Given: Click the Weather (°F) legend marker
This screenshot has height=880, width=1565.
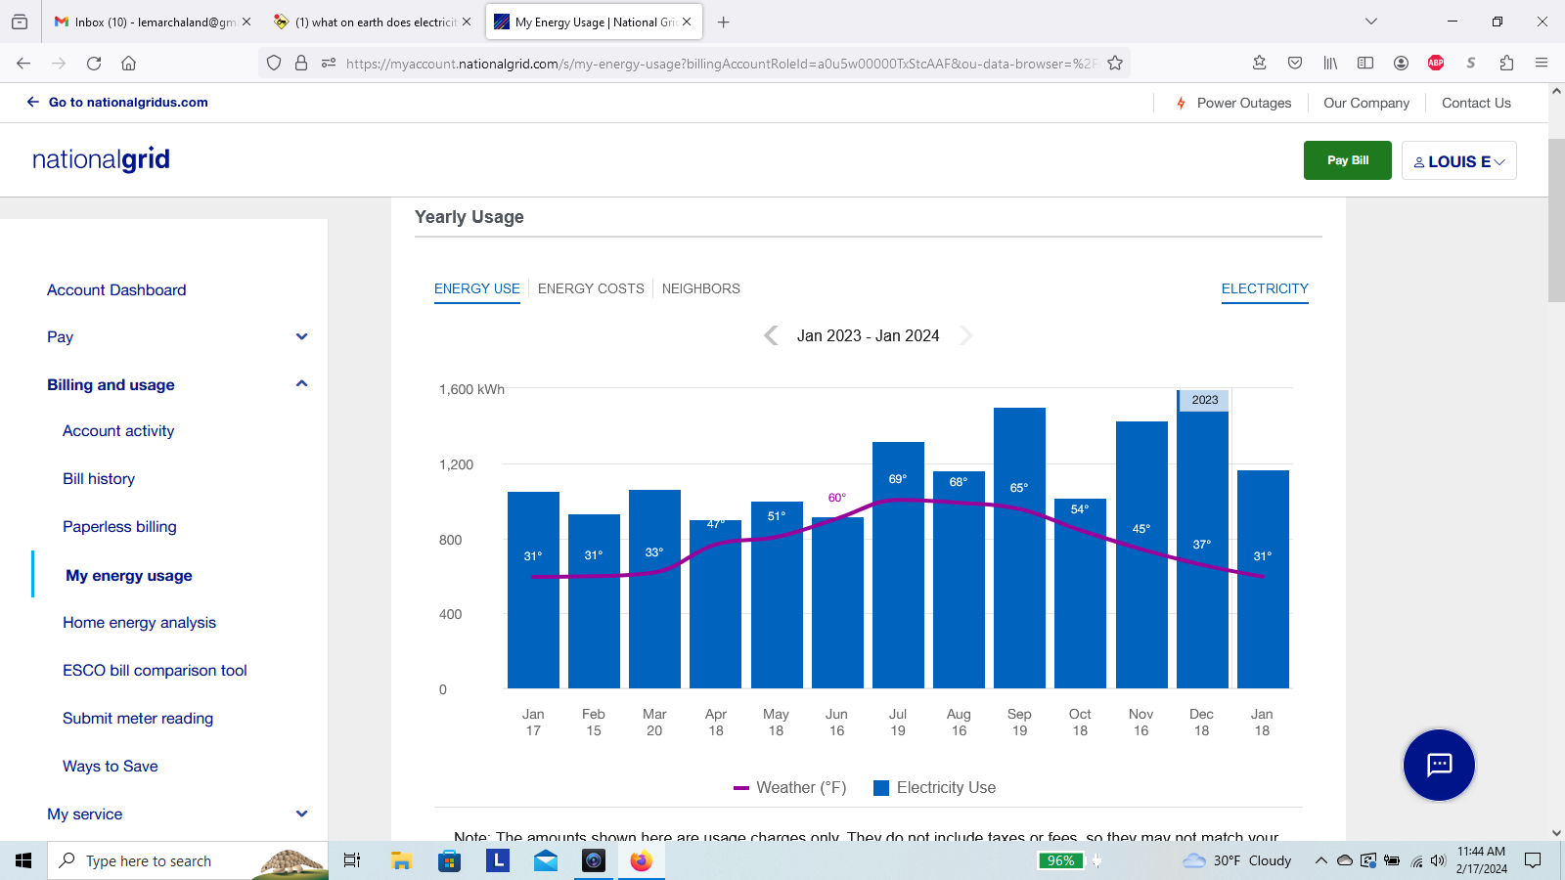Looking at the screenshot, I should coord(741,788).
